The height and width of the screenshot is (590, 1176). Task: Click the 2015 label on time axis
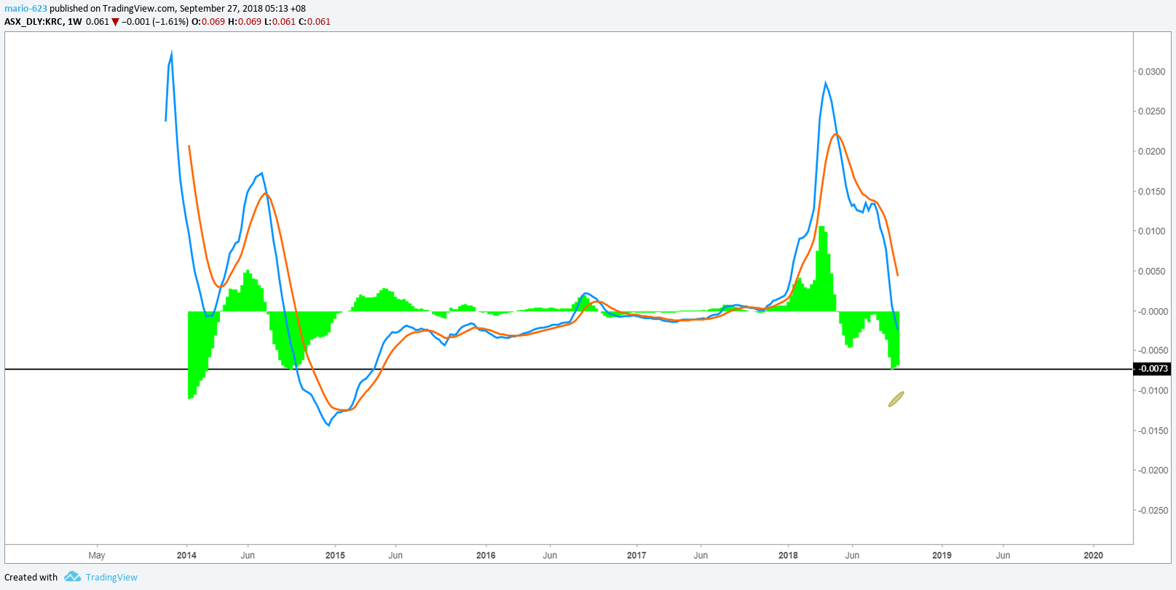tap(335, 555)
